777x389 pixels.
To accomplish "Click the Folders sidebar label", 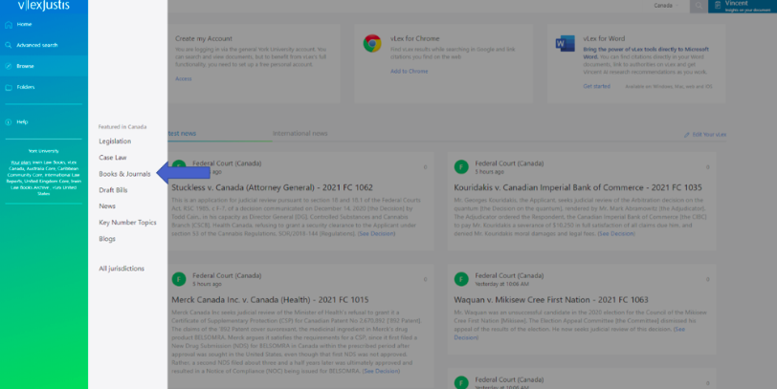I will [26, 87].
